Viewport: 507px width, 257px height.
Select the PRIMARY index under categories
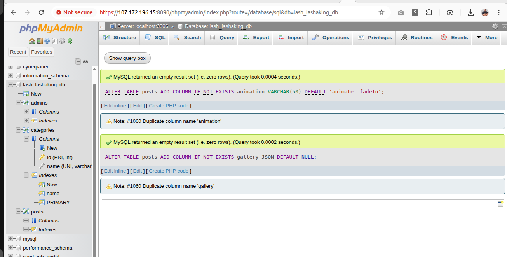coord(58,203)
